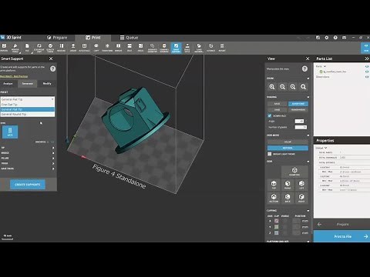Switch to the Prepare tab

[57, 38]
